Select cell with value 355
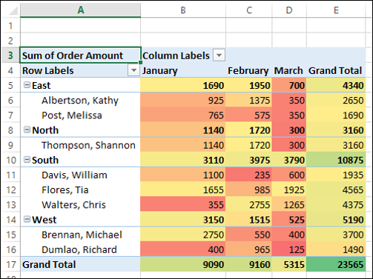Viewport: 373px width, 279px height. point(183,205)
